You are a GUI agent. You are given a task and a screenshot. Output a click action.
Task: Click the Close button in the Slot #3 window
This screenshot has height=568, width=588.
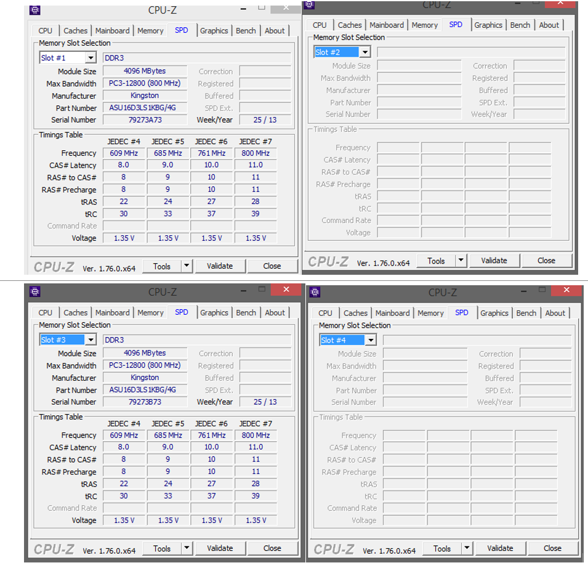[x=272, y=548]
